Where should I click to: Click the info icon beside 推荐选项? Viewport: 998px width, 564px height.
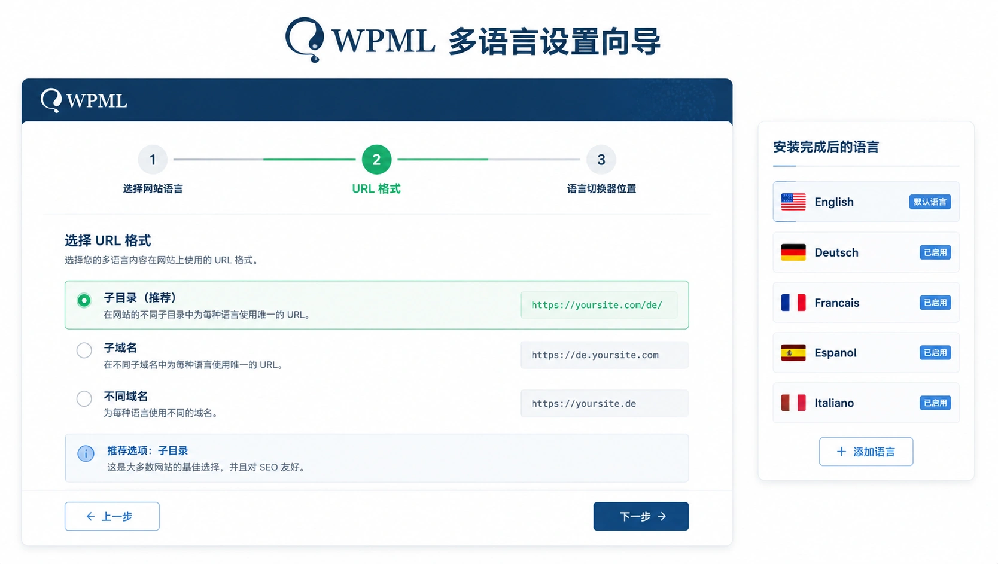click(86, 453)
